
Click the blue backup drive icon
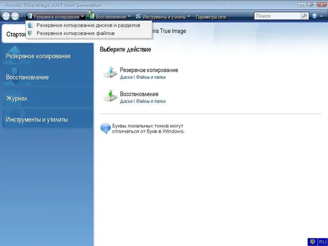coord(110,71)
